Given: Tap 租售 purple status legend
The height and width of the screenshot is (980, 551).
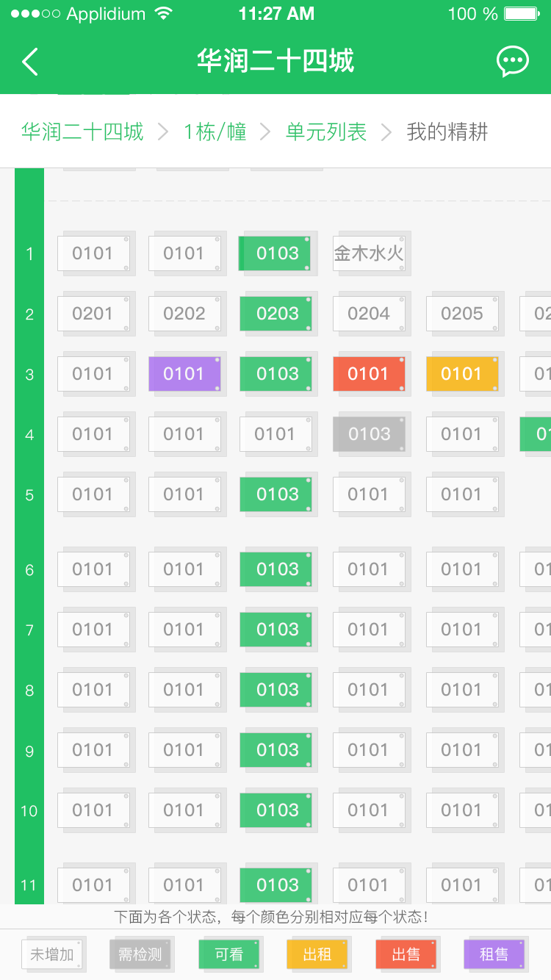Looking at the screenshot, I should coord(494,954).
